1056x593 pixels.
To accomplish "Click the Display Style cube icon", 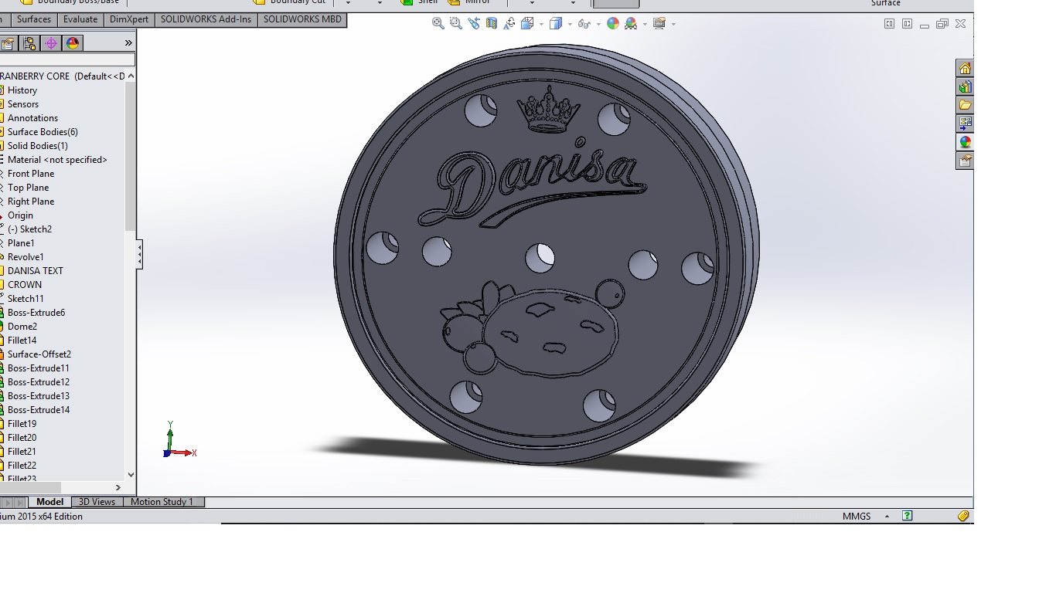I will click(x=555, y=24).
